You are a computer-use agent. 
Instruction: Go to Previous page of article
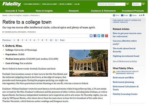[x=7, y=40]
